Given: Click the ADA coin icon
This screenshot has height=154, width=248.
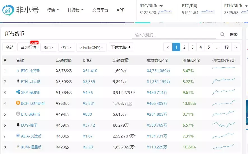Looking at the screenshot, I should click(x=18, y=136).
